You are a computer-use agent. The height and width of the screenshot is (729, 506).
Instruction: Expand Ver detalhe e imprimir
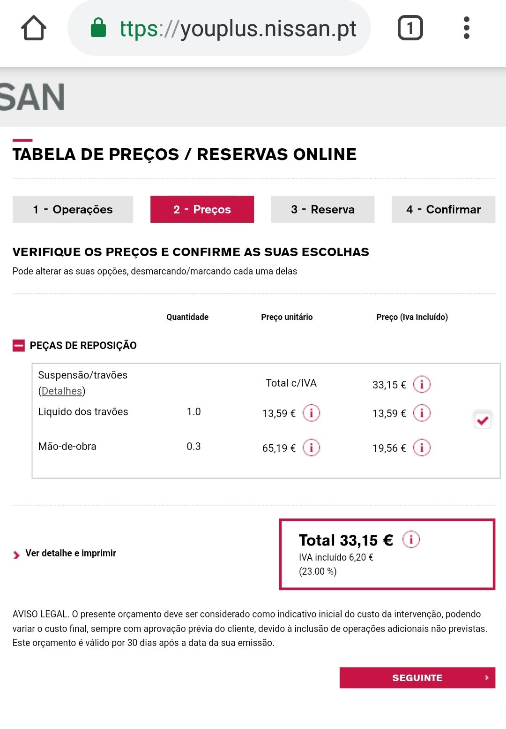(x=70, y=554)
